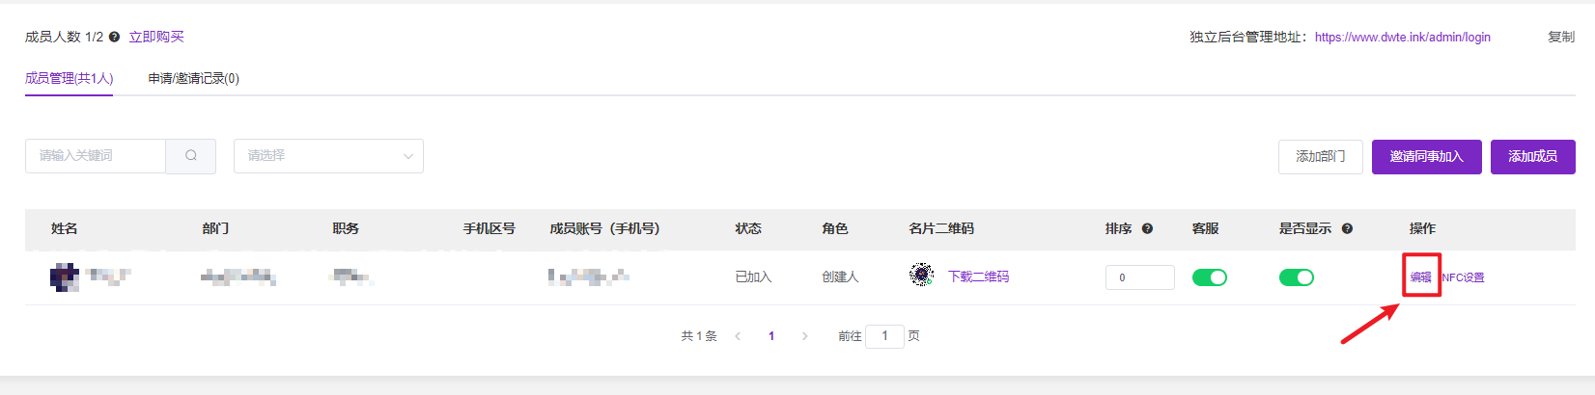Switch to 申请/邀请记录 tab
The height and width of the screenshot is (395, 1595).
tap(193, 78)
